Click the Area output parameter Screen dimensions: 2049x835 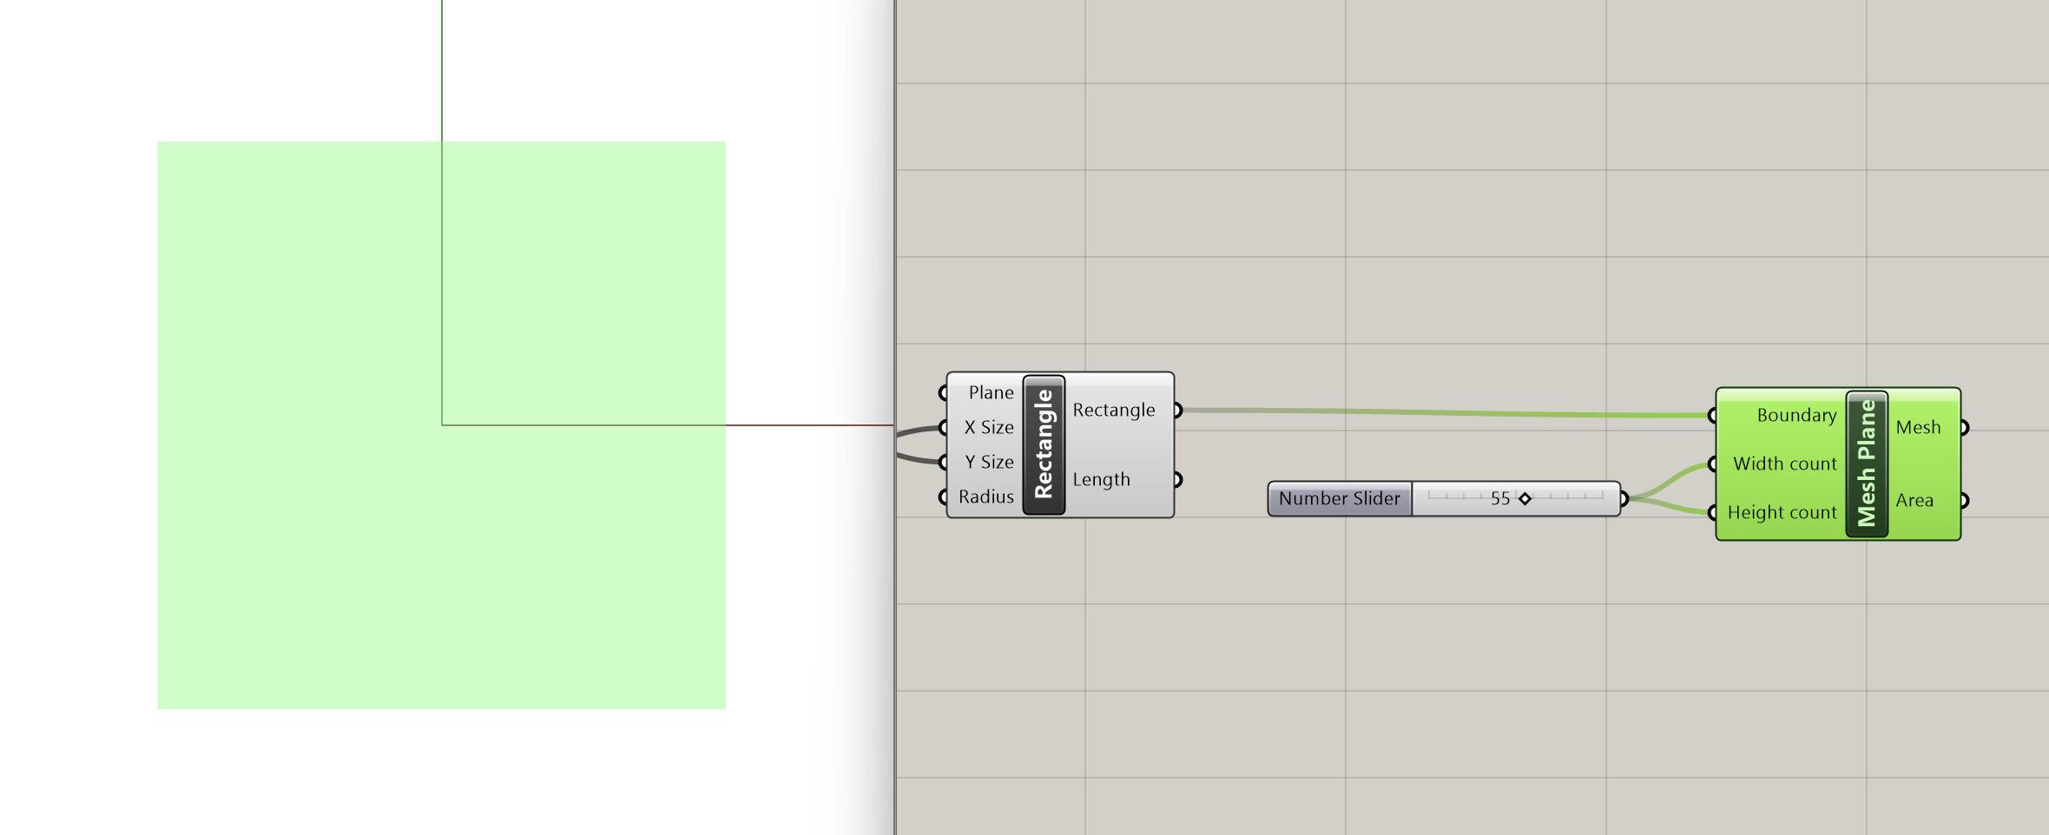pos(1914,500)
